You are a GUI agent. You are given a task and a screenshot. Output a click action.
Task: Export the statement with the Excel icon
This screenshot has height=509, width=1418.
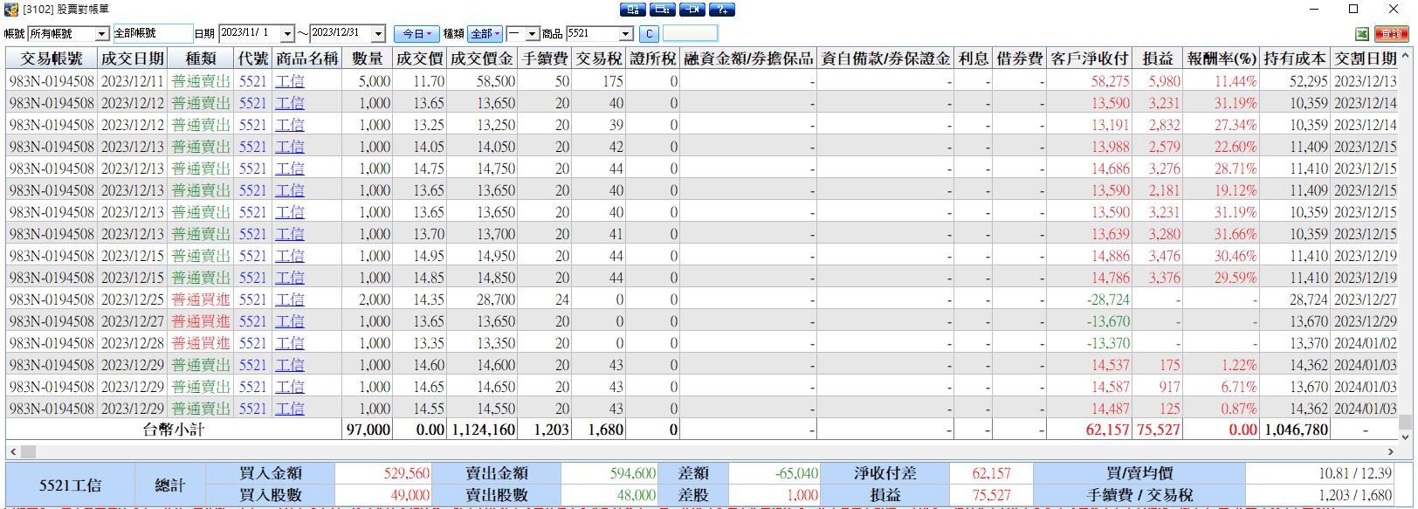(1362, 34)
